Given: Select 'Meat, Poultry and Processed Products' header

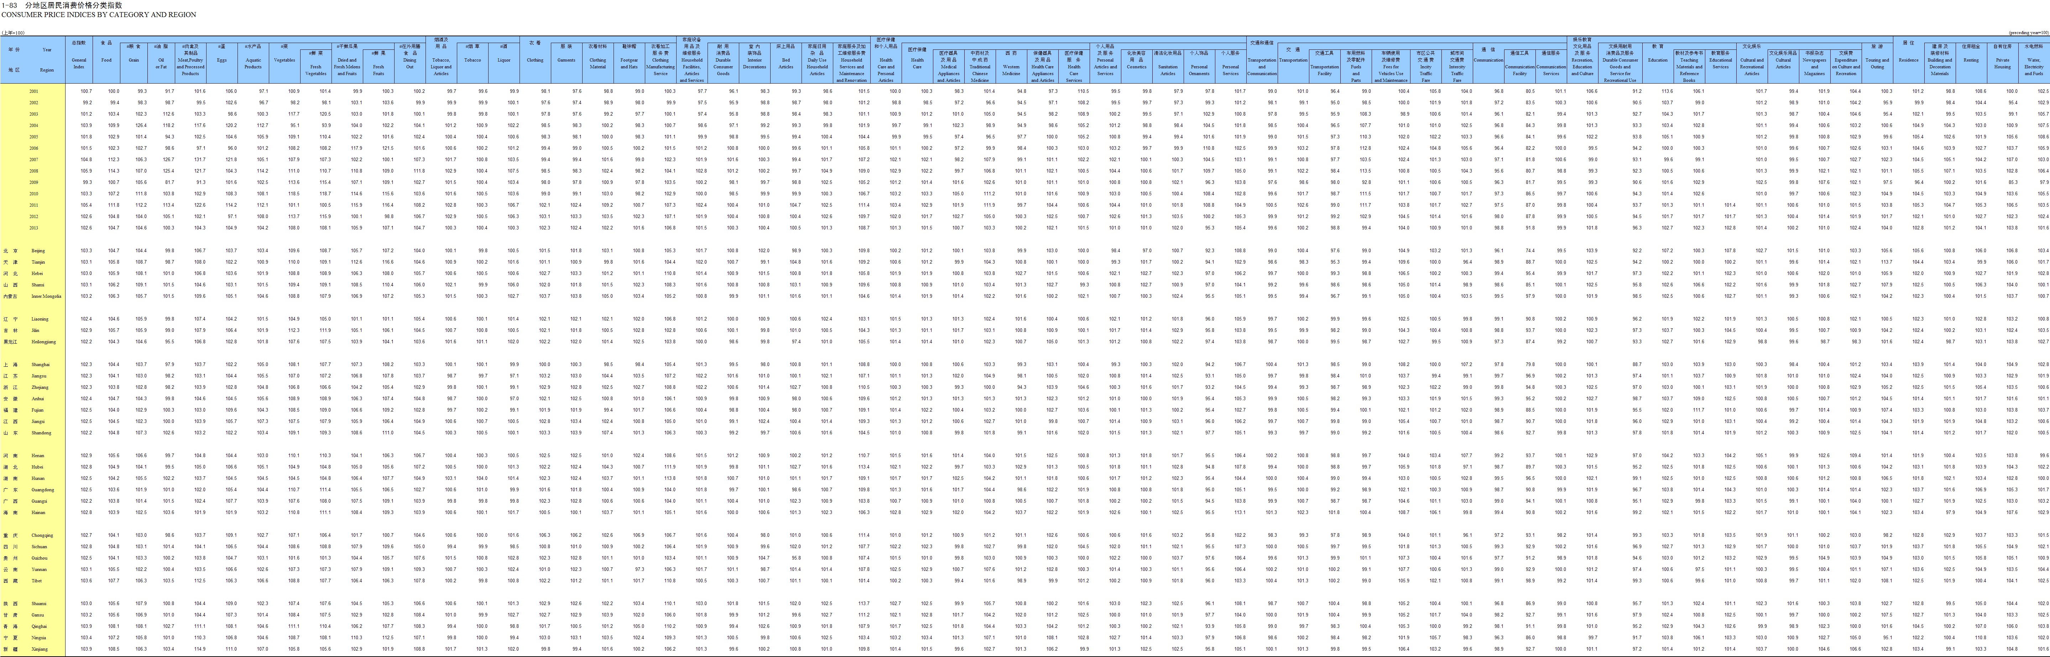Looking at the screenshot, I should click(x=190, y=67).
